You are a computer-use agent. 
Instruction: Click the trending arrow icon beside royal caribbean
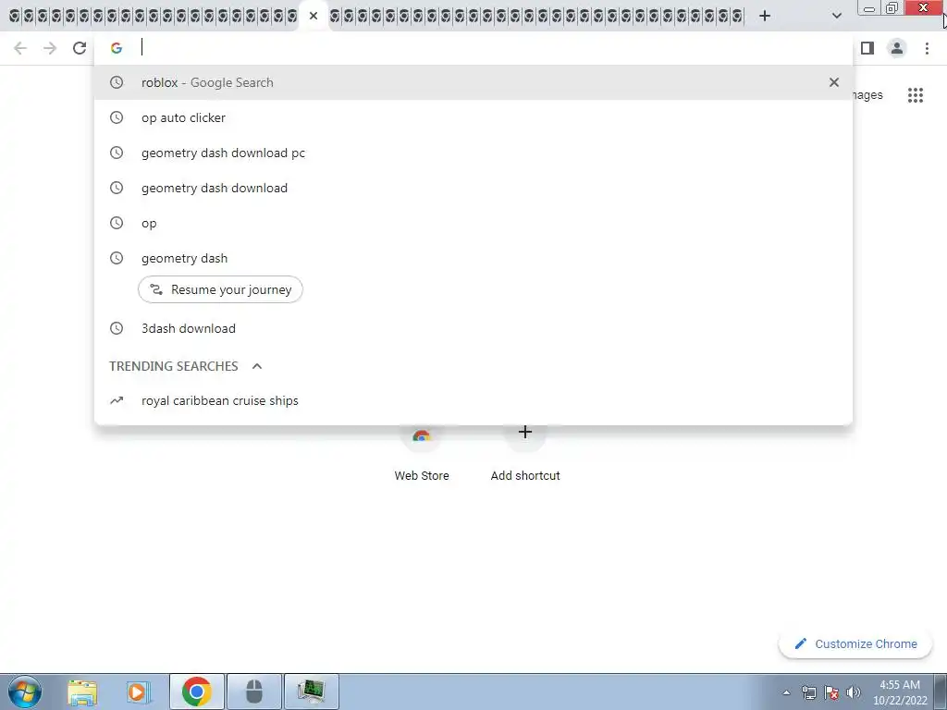tap(117, 401)
